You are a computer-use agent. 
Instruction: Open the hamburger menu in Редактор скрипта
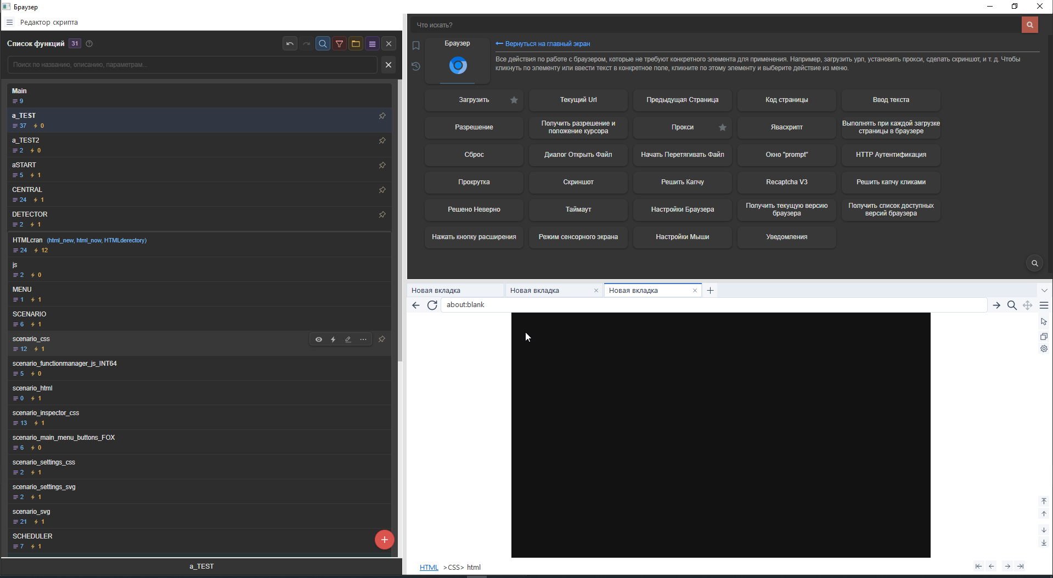click(10, 22)
